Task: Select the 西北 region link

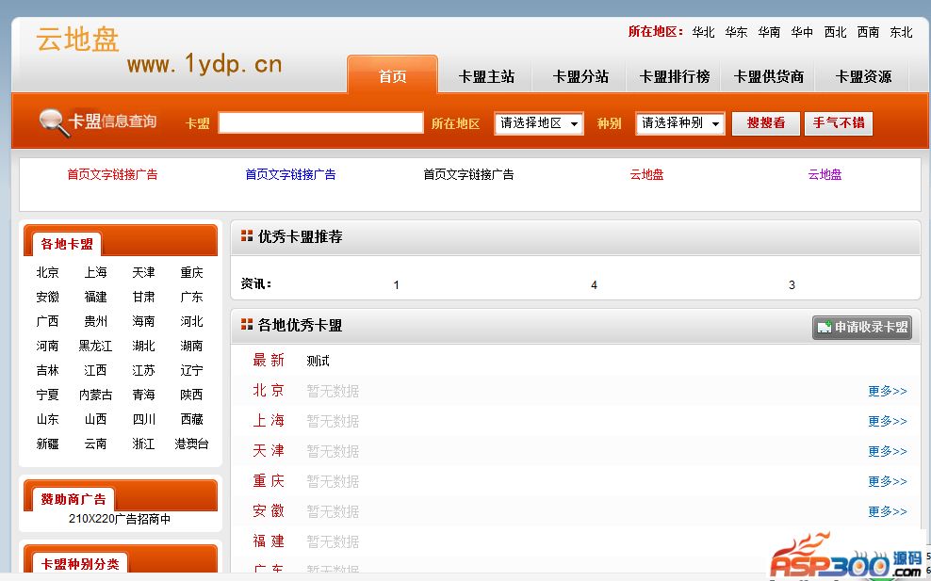Action: point(835,32)
